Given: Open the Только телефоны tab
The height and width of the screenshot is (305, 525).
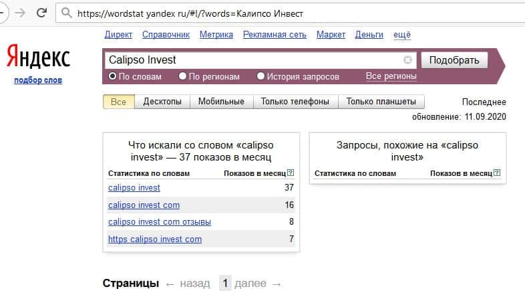Looking at the screenshot, I should click(x=295, y=102).
